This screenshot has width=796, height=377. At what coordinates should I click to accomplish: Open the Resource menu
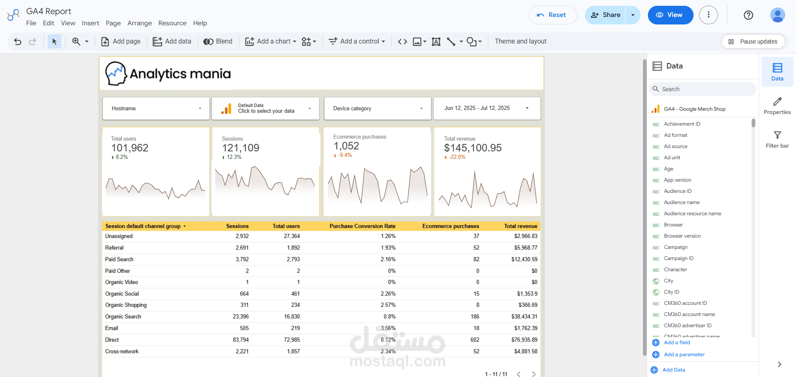172,23
